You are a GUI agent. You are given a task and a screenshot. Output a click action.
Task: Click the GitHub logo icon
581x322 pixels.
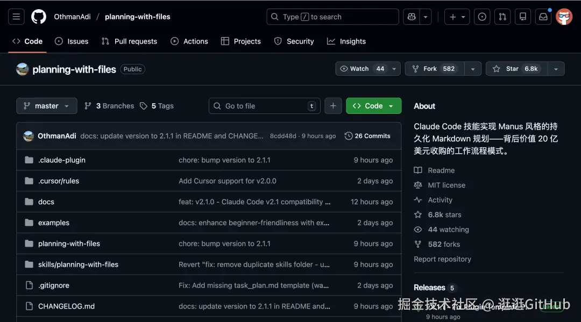click(38, 17)
